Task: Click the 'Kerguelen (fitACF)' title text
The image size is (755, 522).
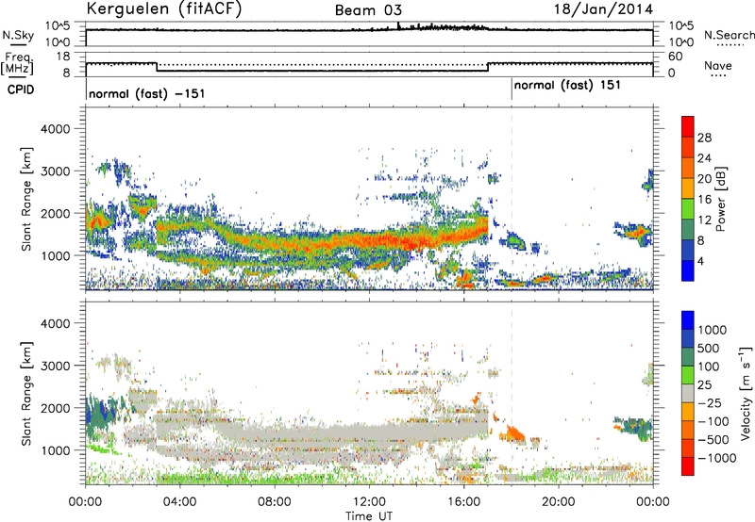Action: [x=163, y=9]
